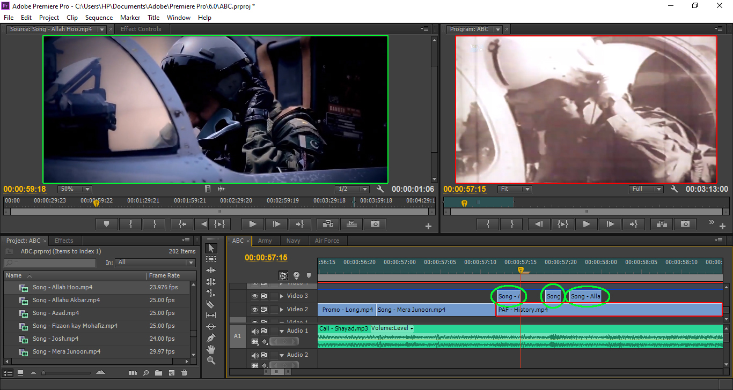Click Drag Video Only filmstrip icon

208,189
